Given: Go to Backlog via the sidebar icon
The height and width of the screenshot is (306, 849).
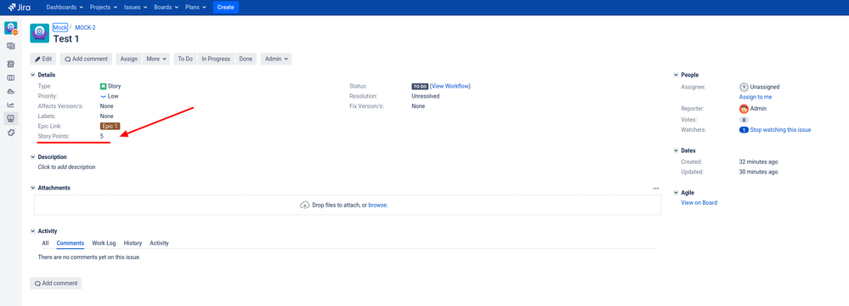Looking at the screenshot, I should point(11,64).
